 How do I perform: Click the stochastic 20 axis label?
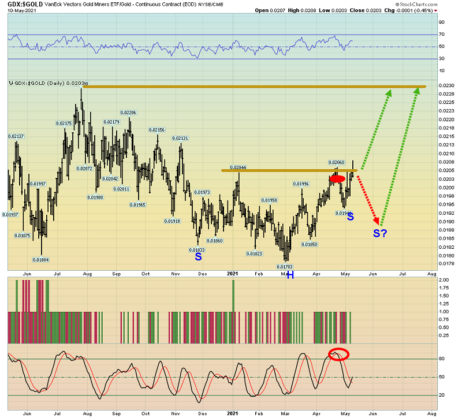pos(441,395)
